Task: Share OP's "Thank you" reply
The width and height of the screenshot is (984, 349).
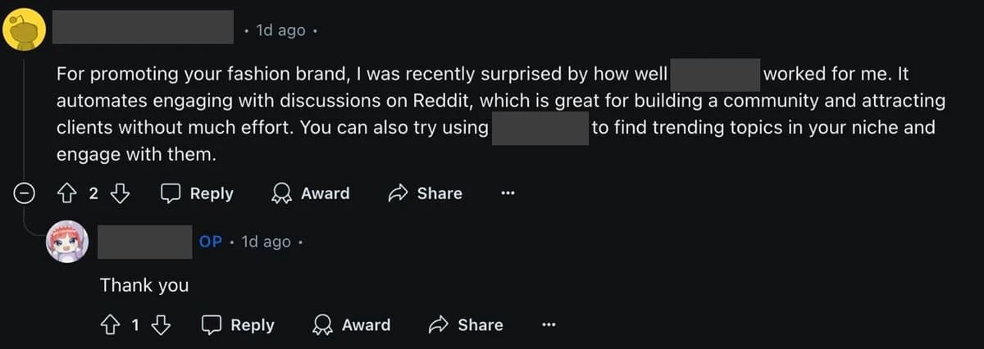Action: click(466, 325)
